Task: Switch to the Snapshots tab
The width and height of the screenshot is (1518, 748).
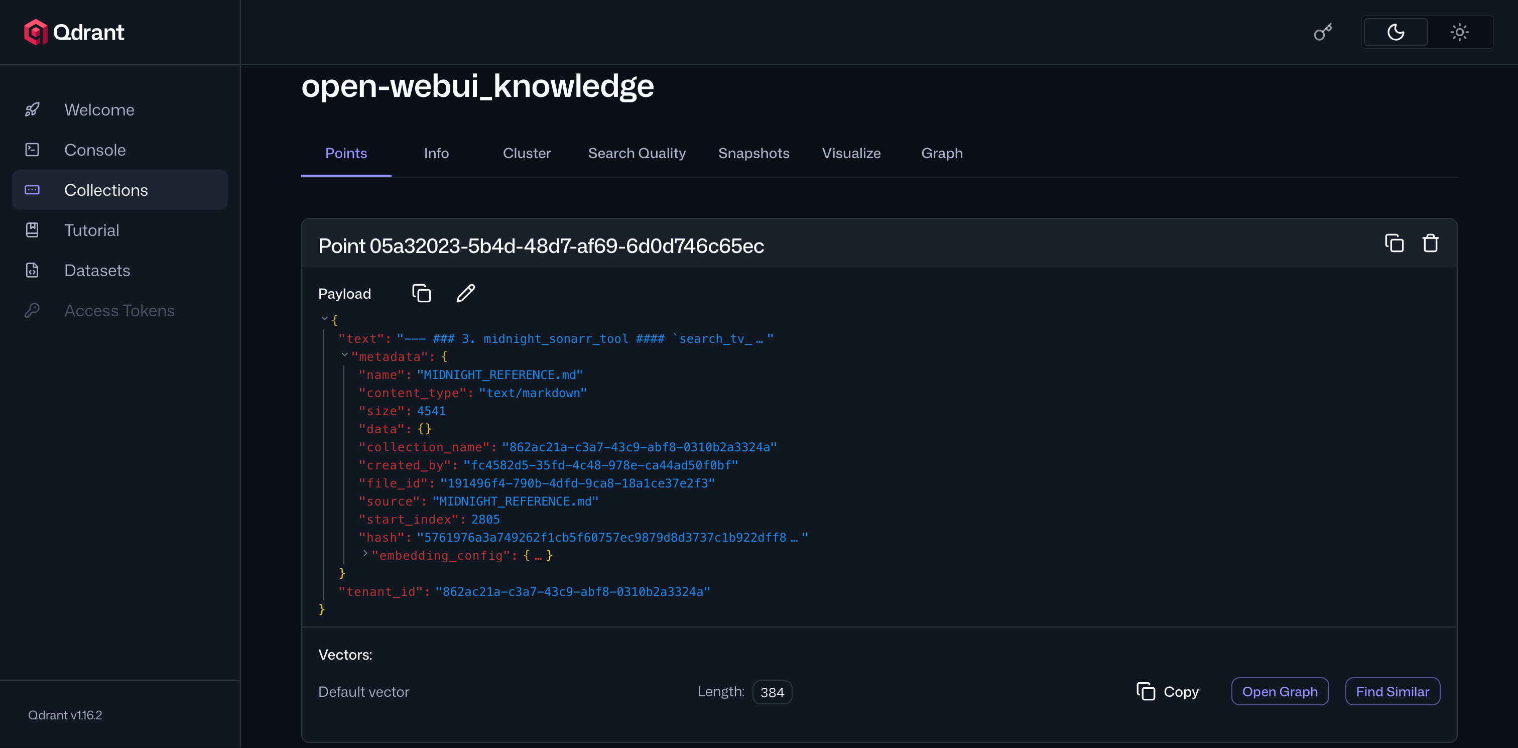Action: (753, 153)
